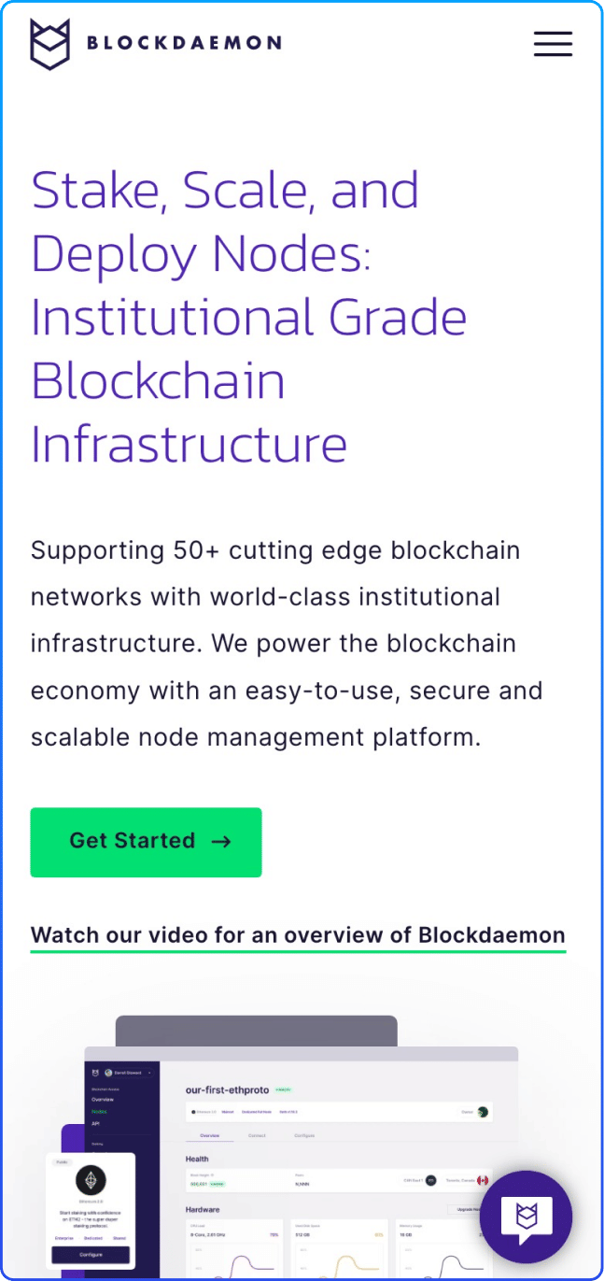The width and height of the screenshot is (604, 1281).
Task: Follow the Watch our video link
Action: [298, 935]
